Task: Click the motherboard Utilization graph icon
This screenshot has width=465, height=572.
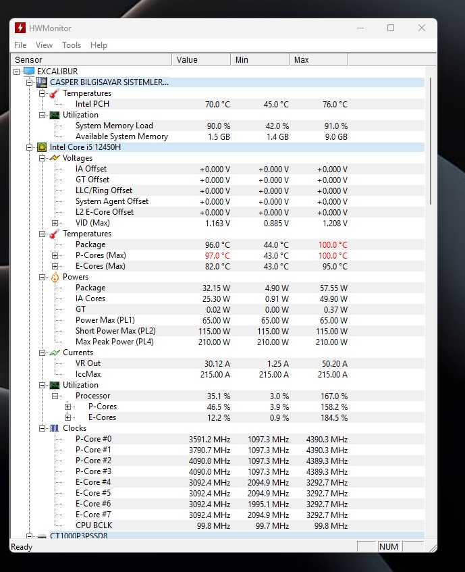Action: pos(54,115)
